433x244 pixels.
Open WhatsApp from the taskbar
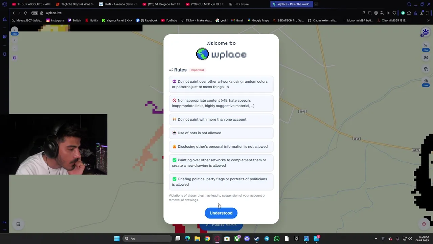pos(276,239)
